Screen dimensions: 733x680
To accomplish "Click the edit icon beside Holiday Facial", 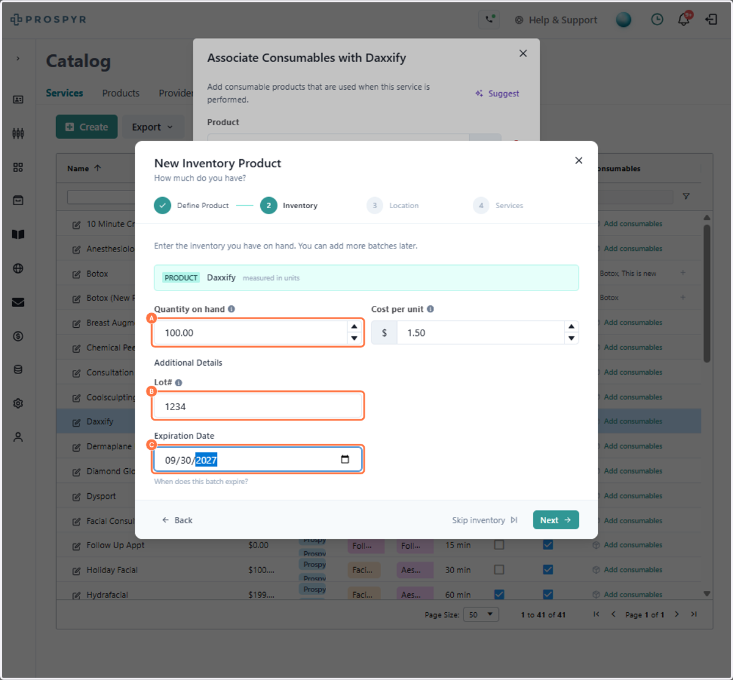I will (76, 571).
